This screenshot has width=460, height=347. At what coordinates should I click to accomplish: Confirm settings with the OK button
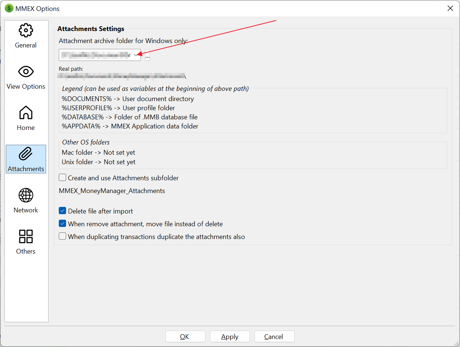185,336
